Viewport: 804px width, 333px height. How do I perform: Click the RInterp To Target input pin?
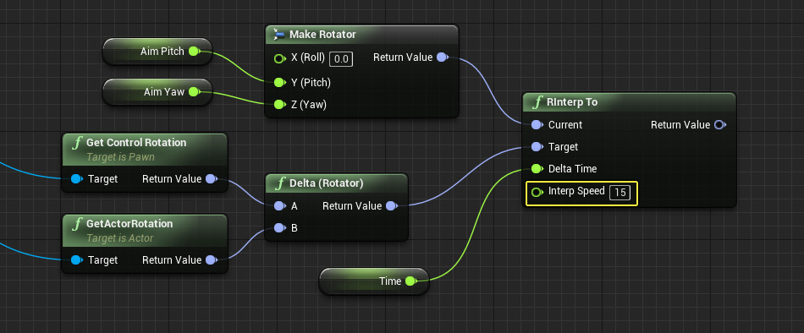(x=537, y=147)
